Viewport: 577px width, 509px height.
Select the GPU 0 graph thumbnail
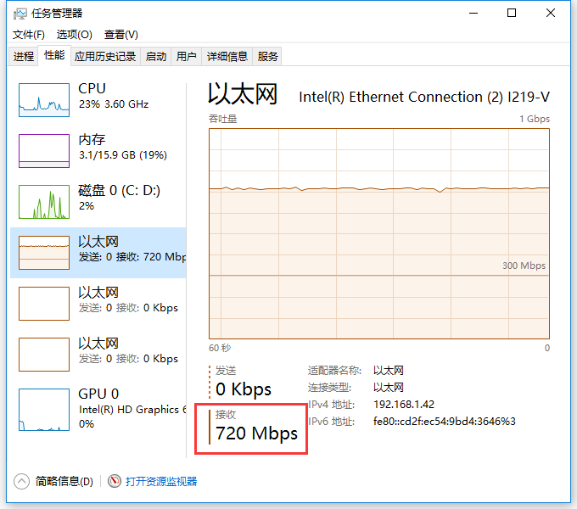tap(44, 410)
